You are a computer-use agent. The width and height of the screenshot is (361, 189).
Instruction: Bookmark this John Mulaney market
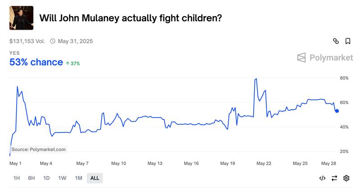coord(348,41)
